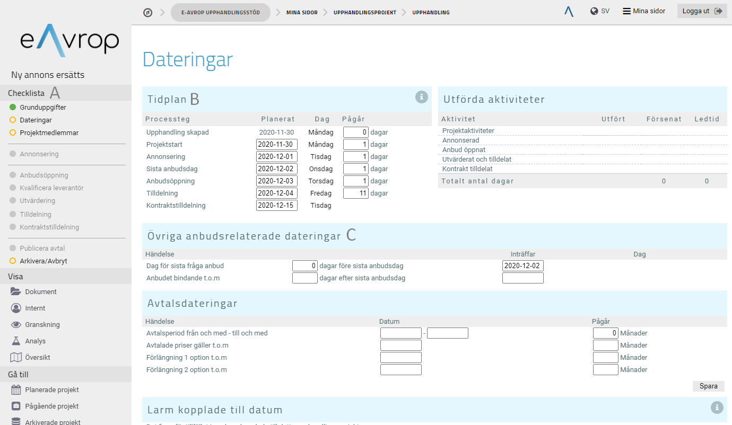Click the Avtalade priser months field
This screenshot has width=732, height=425.
pos(606,346)
